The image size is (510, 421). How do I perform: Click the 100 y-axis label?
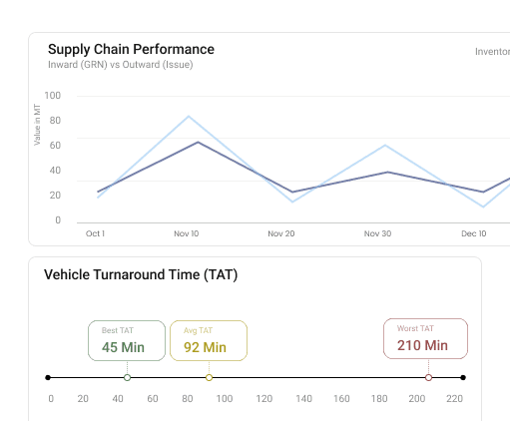[x=53, y=96]
